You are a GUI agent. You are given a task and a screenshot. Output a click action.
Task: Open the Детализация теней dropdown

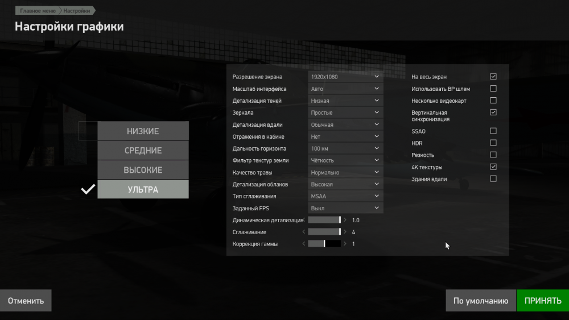click(345, 101)
